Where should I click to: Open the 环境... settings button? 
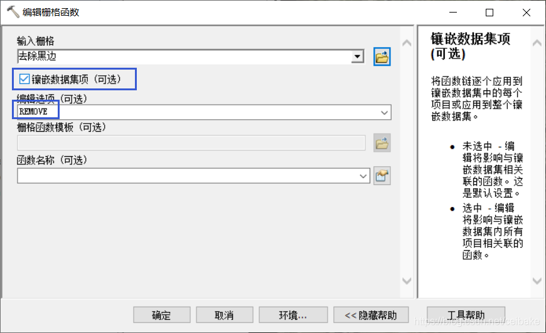293,315
